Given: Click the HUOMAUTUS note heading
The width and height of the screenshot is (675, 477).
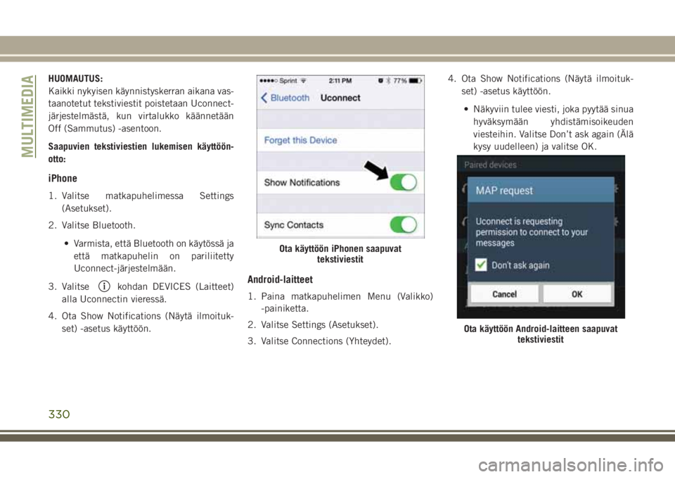Looking at the screenshot, I should coord(75,79).
